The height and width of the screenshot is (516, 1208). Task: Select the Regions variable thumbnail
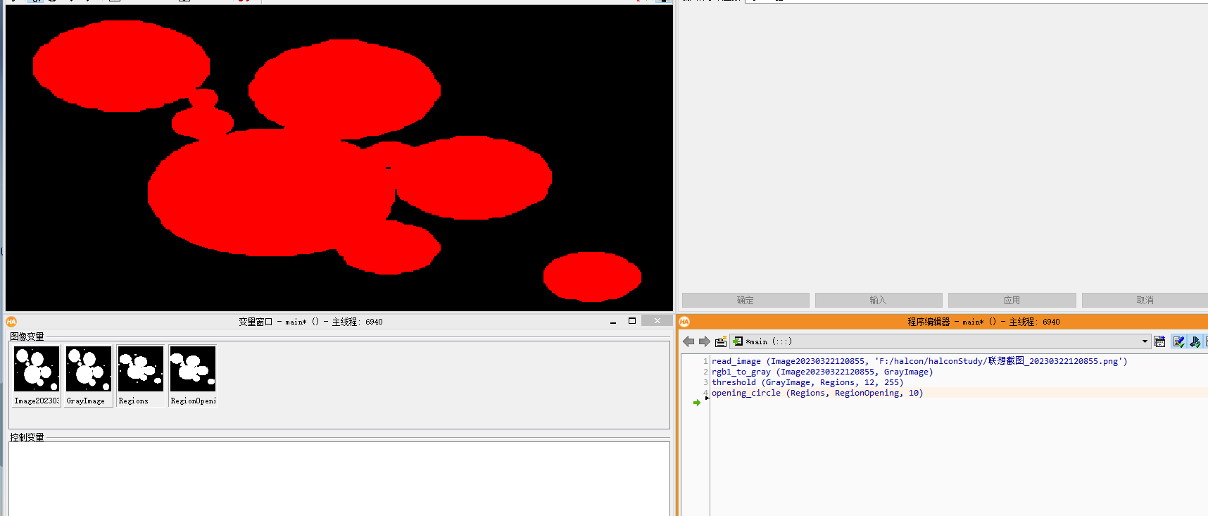(141, 375)
